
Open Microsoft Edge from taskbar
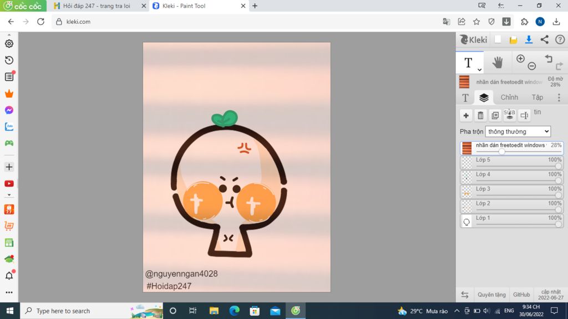click(x=235, y=311)
